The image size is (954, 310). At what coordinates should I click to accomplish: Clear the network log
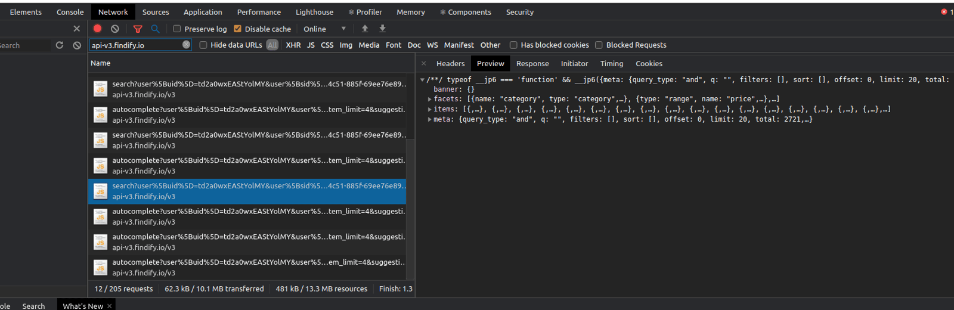(x=115, y=29)
